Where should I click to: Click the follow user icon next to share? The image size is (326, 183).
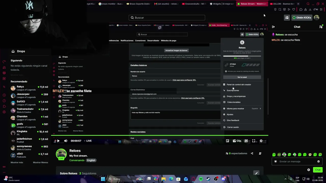point(260,153)
